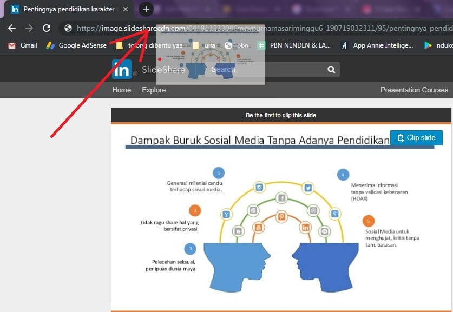Click the LinkedIn logo on SlideShare
The image size is (453, 312).
pos(122,69)
